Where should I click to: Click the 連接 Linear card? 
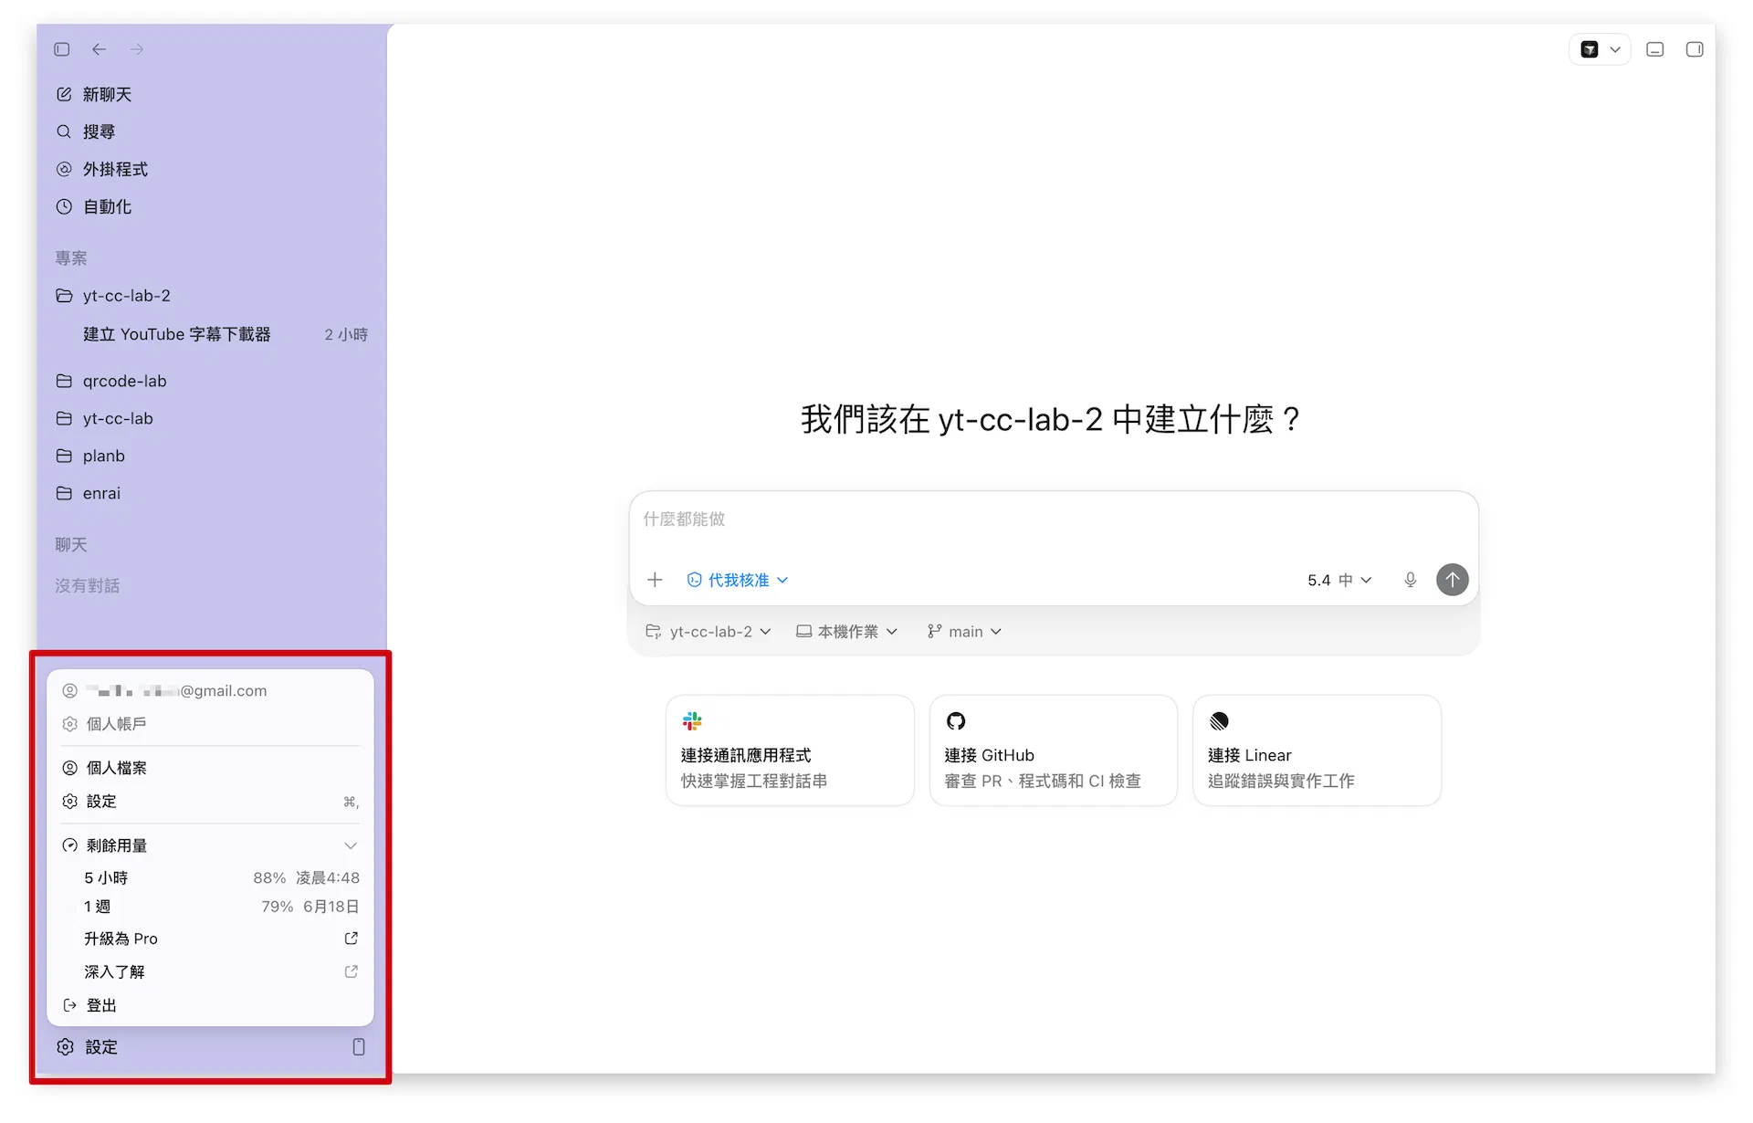pyautogui.click(x=1317, y=750)
